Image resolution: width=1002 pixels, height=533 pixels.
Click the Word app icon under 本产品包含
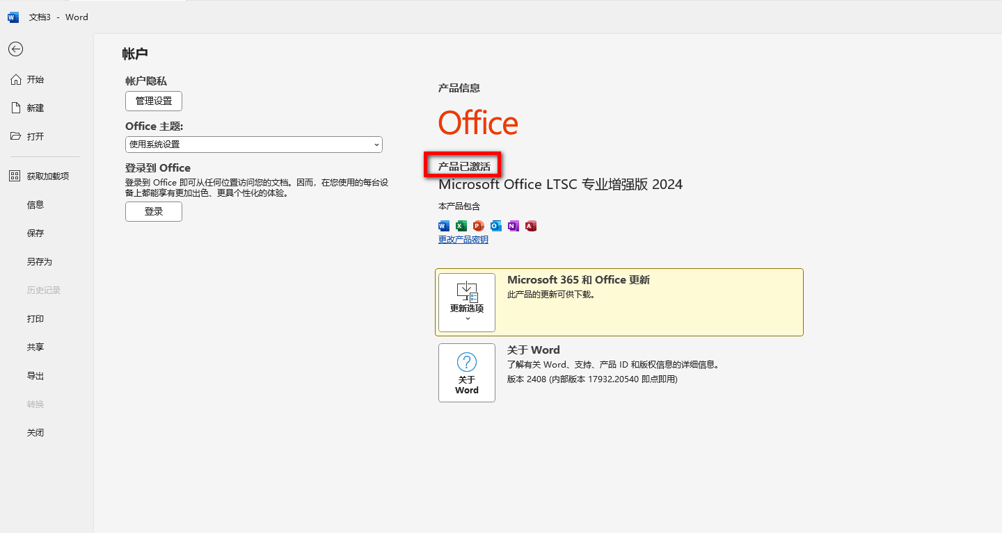(444, 226)
